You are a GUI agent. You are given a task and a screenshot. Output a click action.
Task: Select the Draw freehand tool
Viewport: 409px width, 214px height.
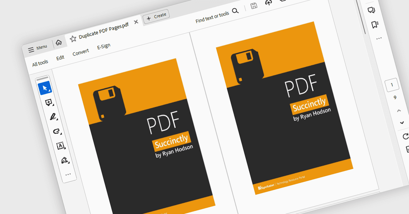coord(57,131)
